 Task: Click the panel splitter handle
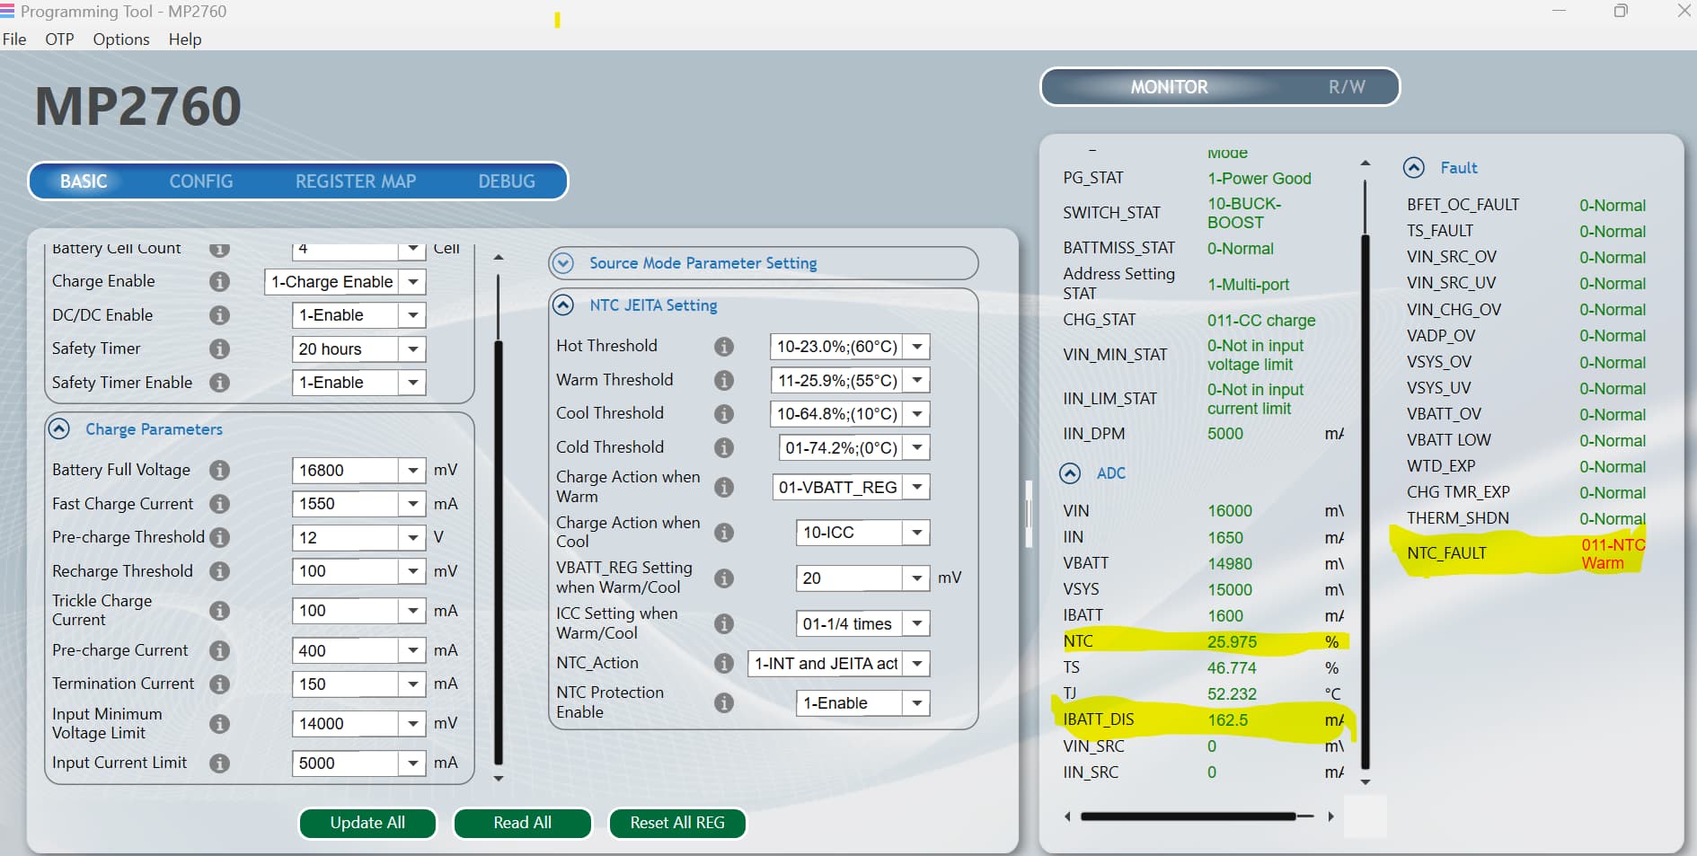(x=1029, y=514)
